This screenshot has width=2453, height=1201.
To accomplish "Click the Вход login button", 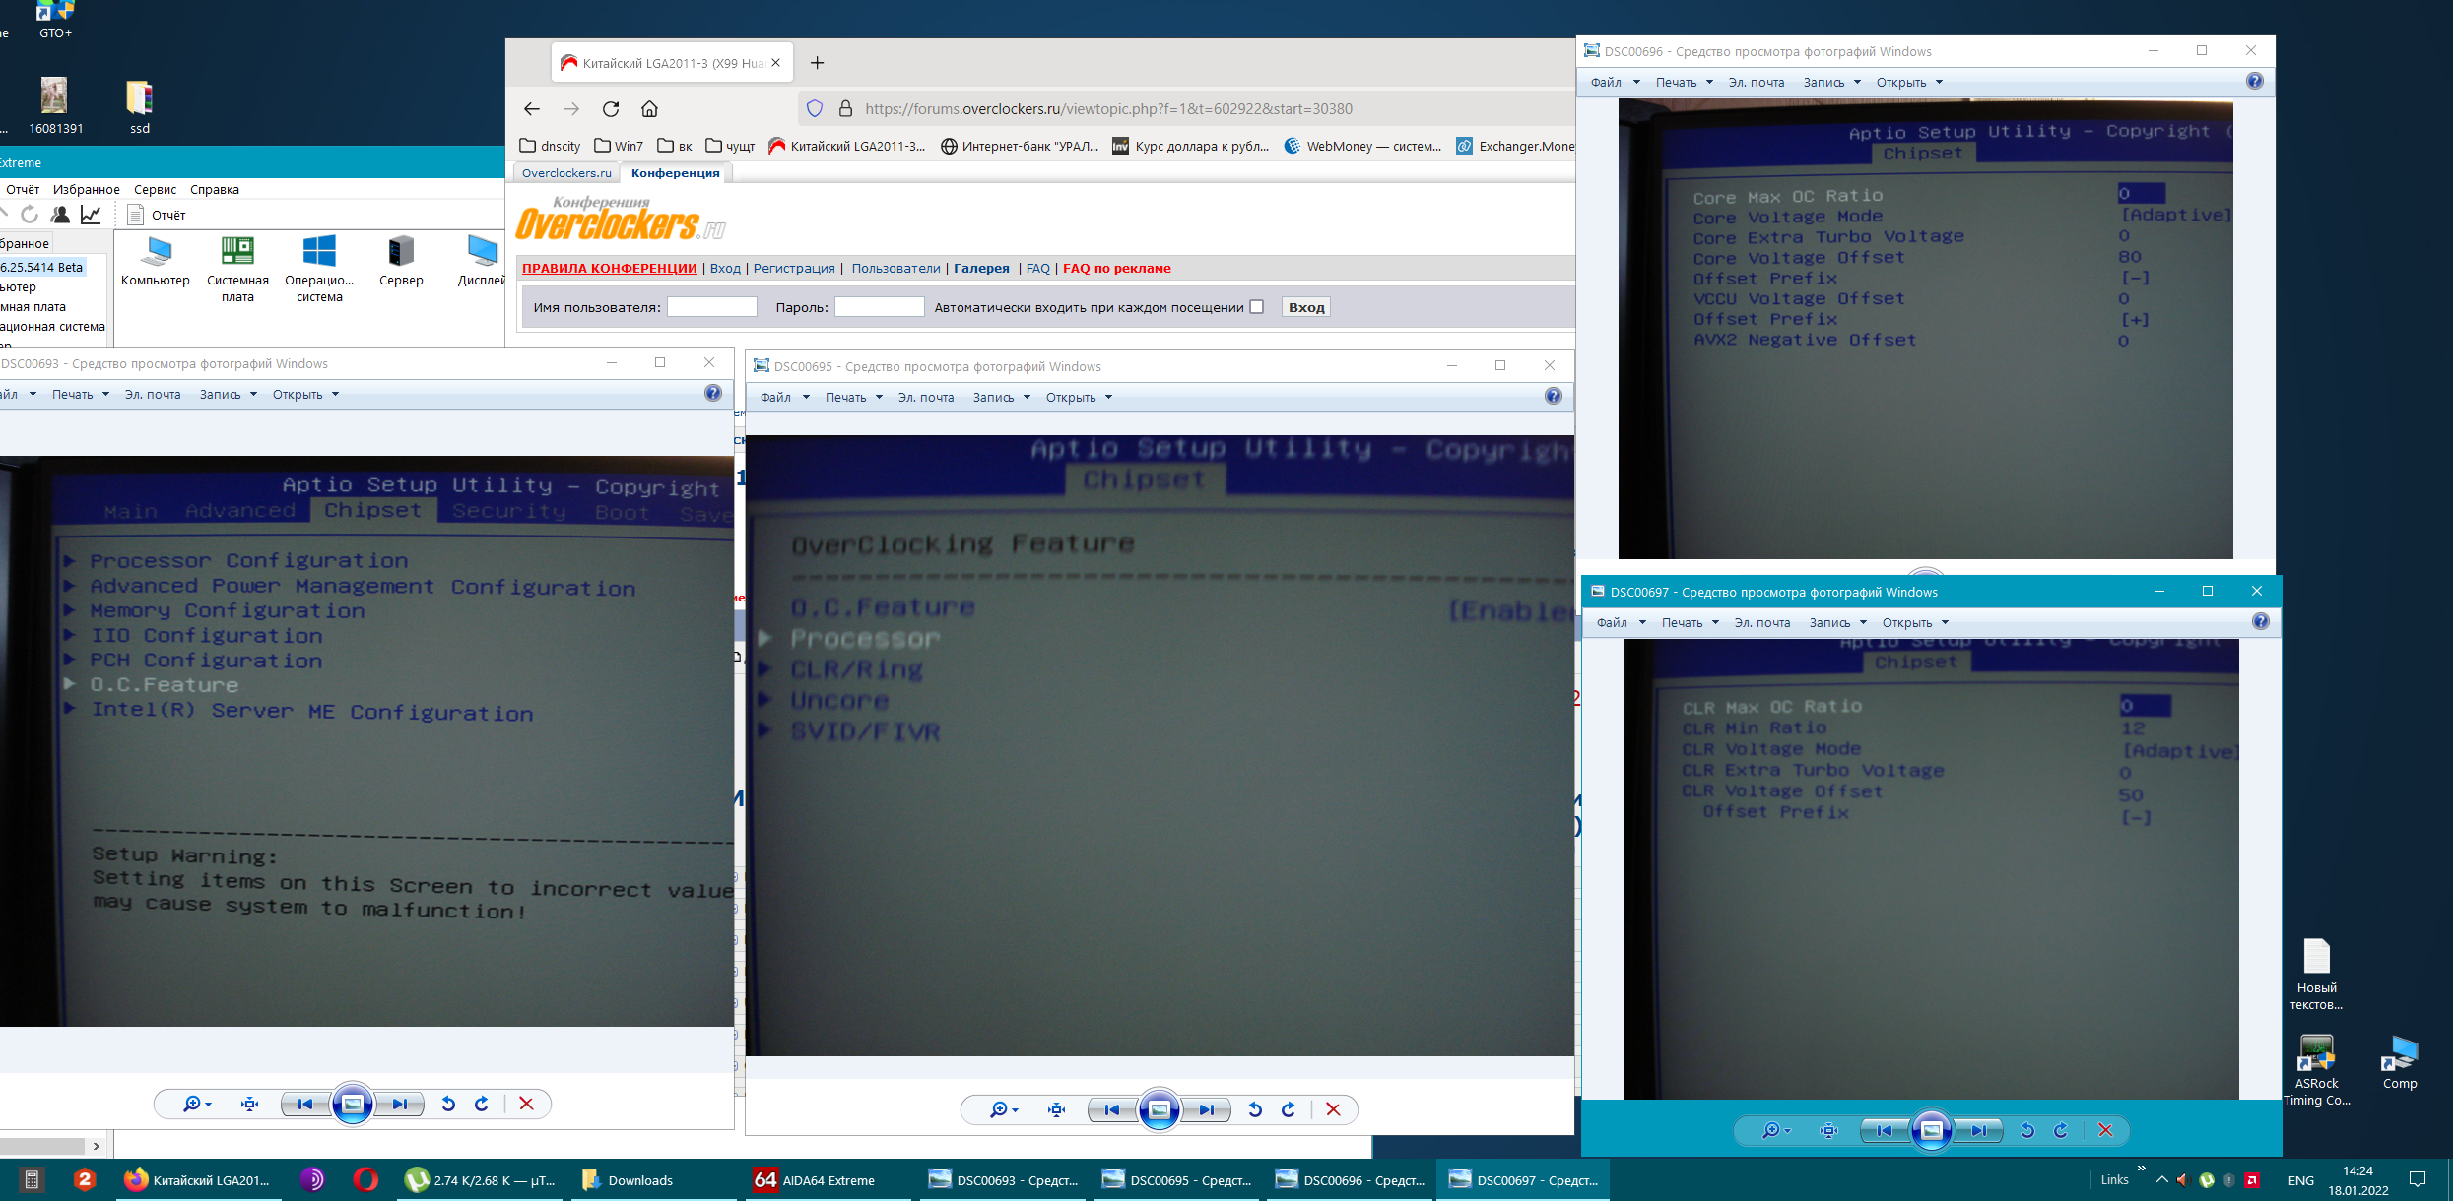I will tap(1306, 307).
